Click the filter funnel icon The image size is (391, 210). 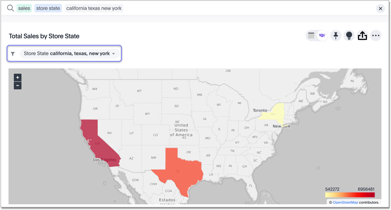(x=13, y=54)
